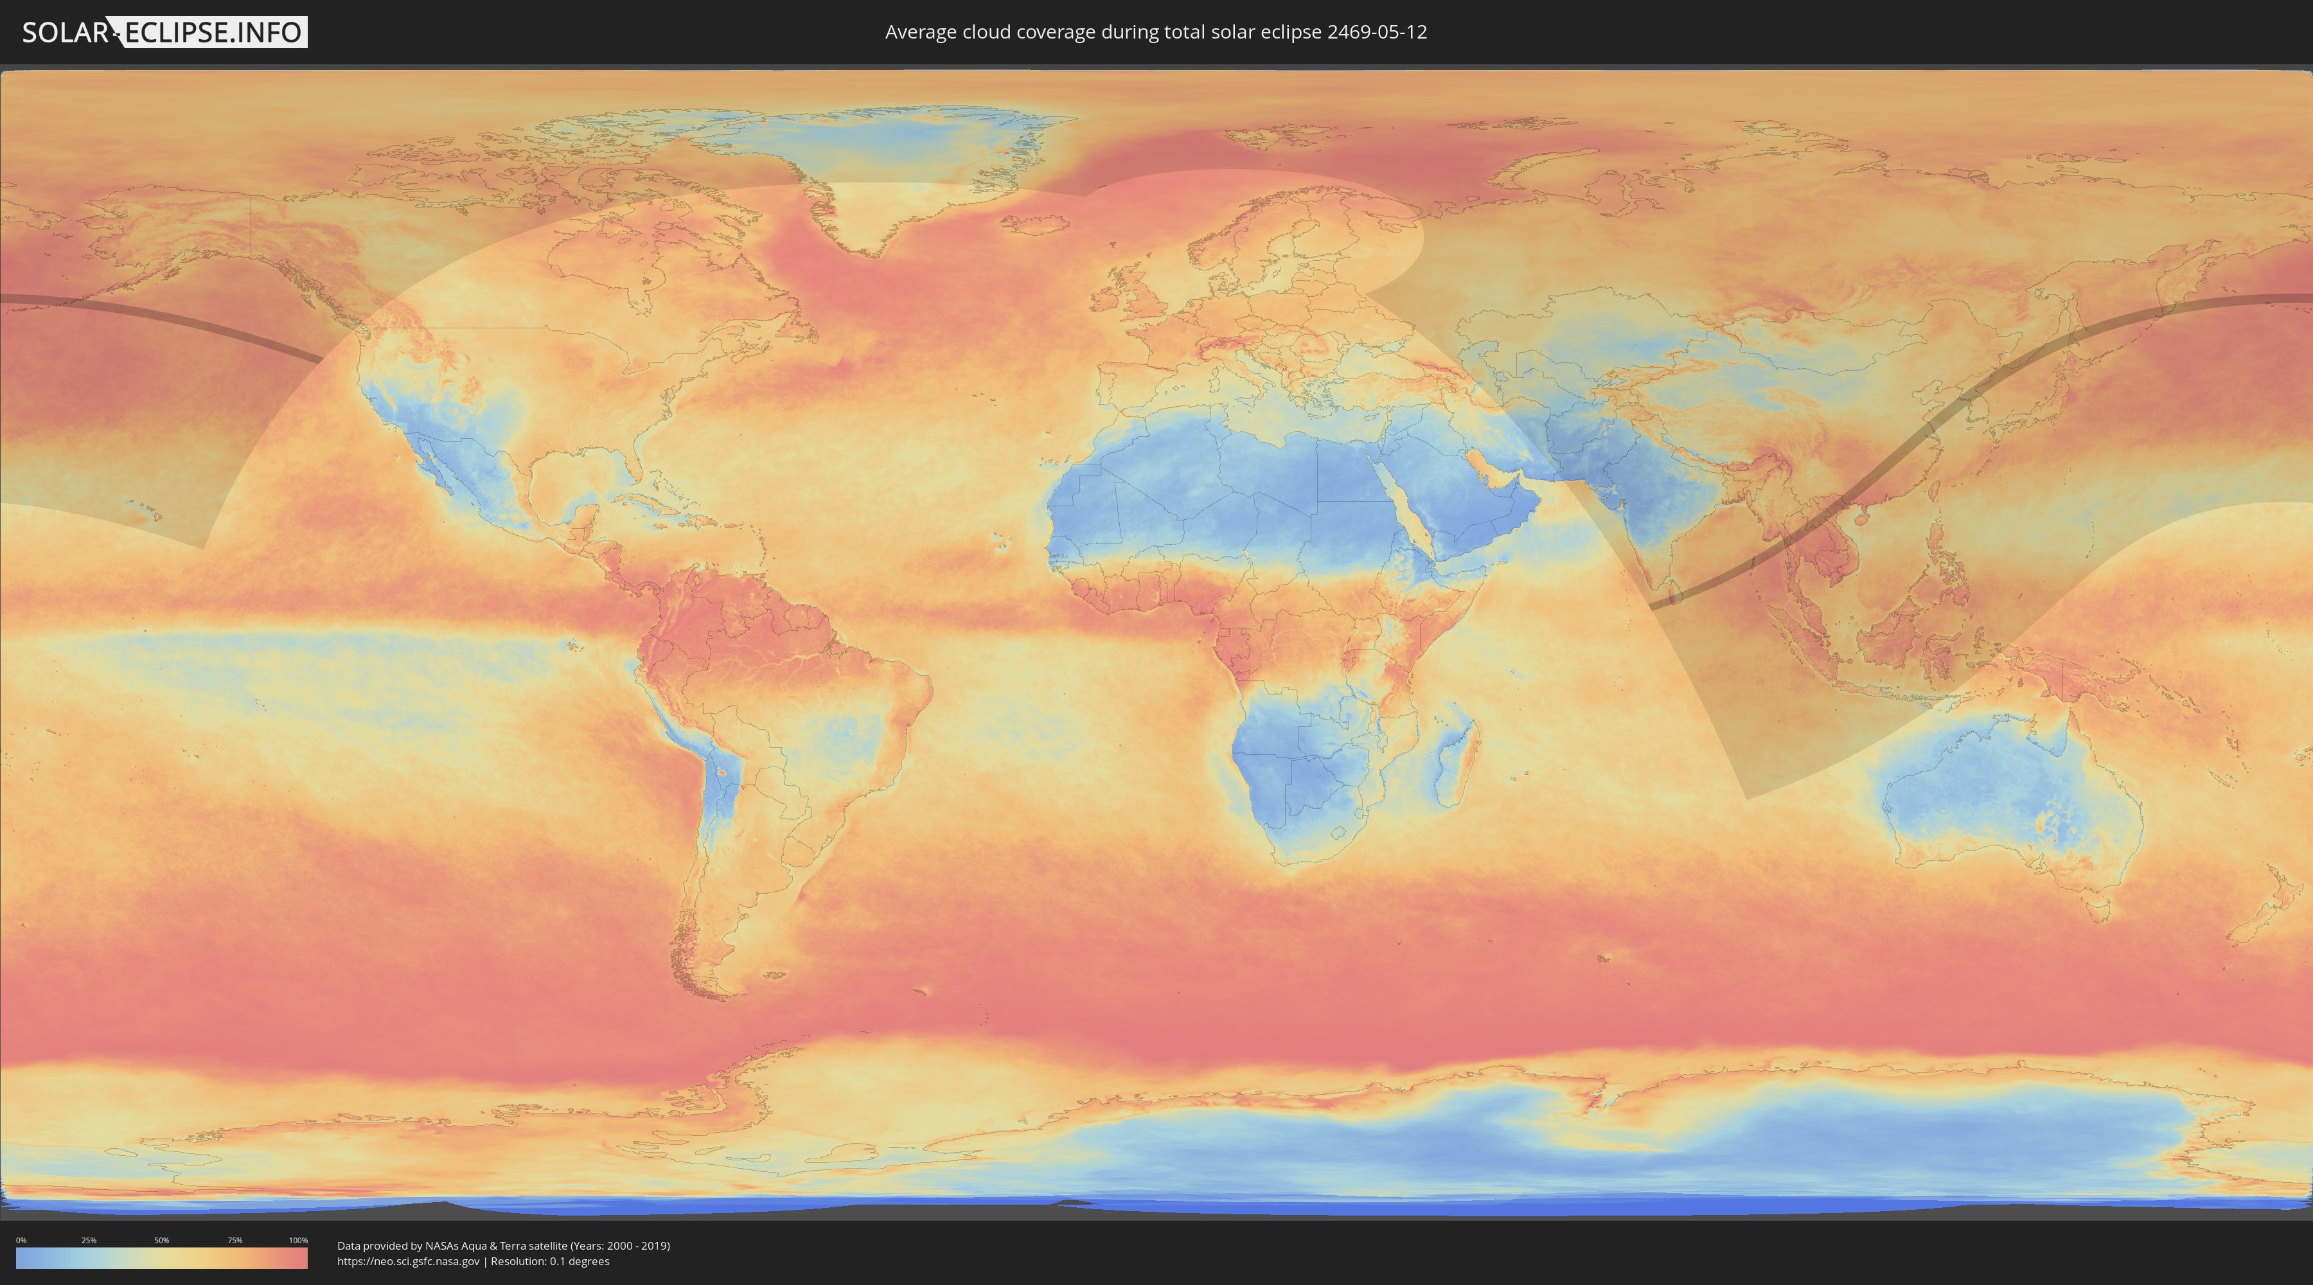Click the 75% label above the legend
This screenshot has width=2313, height=1285.
tap(235, 1240)
